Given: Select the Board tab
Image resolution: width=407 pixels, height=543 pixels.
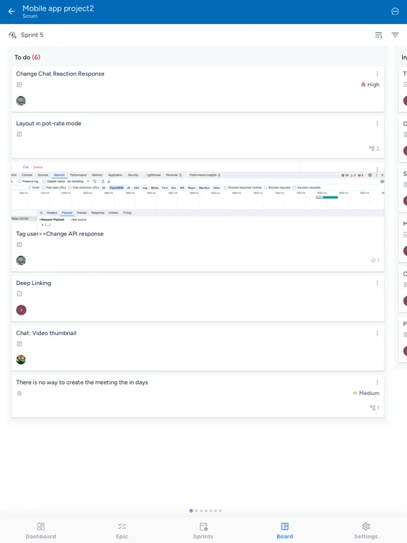Looking at the screenshot, I should (285, 530).
